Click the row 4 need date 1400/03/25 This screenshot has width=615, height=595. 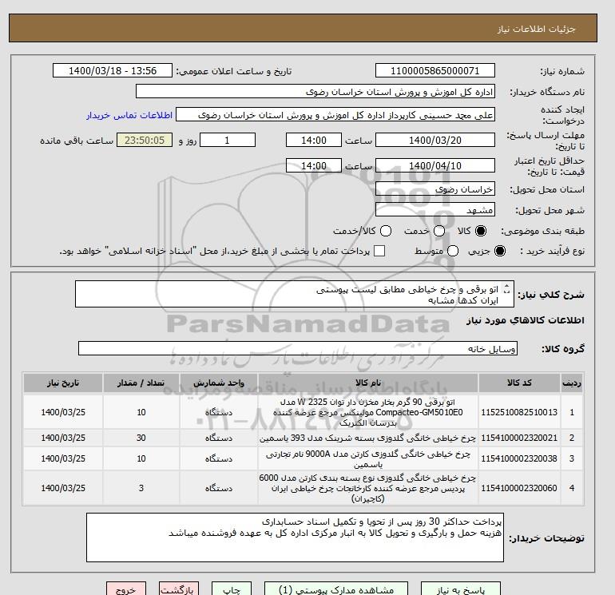[63, 488]
